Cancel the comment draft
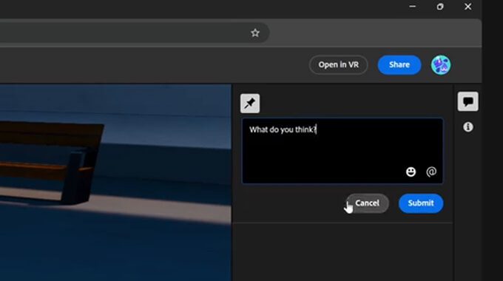The height and width of the screenshot is (281, 503). 368,203
